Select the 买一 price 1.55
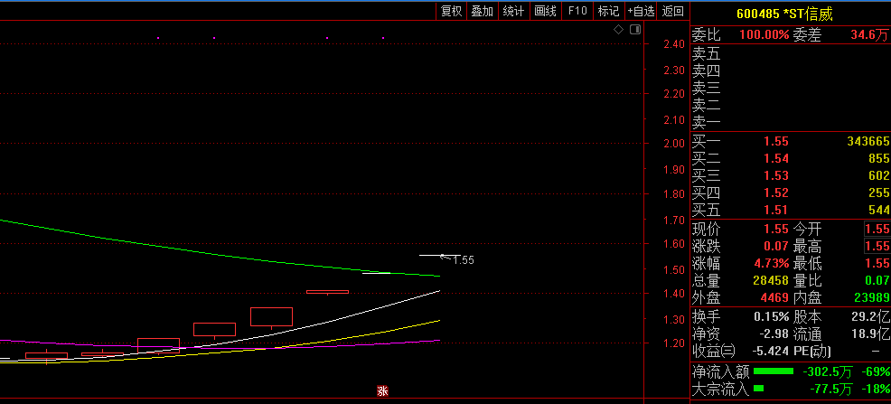 click(x=775, y=142)
